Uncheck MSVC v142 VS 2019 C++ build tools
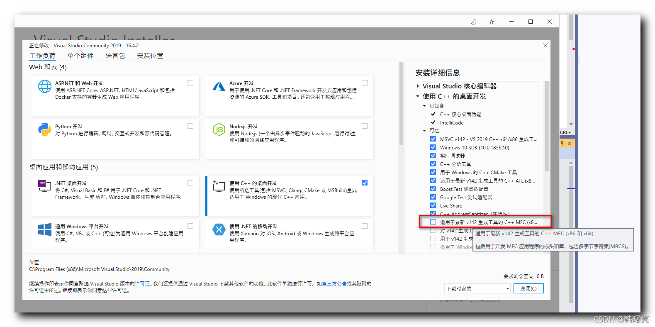This screenshot has height=327, width=655. (433, 139)
